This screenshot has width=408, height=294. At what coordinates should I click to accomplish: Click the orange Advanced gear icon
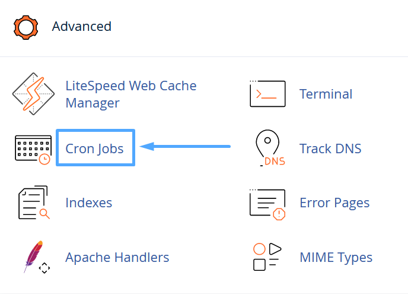pyautogui.click(x=26, y=27)
